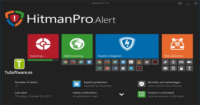Open Product is activated license info
This screenshot has width=200, height=105.
161,93
